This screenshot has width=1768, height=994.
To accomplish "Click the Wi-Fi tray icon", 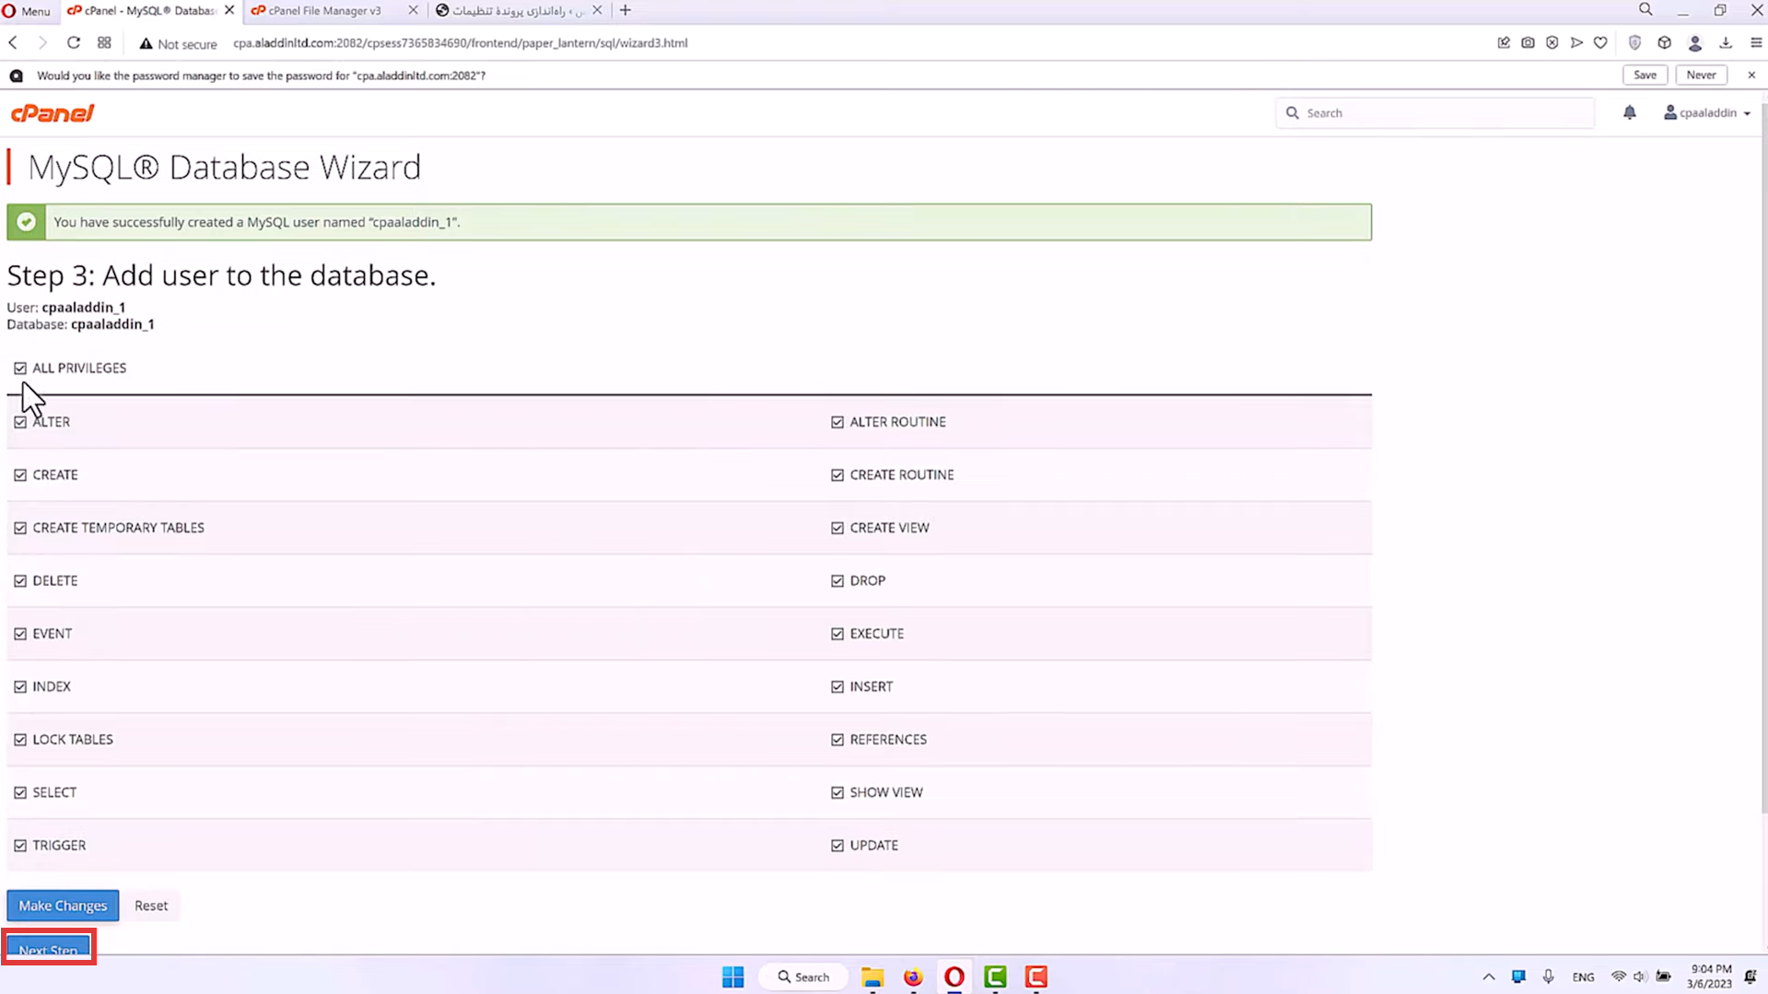I will click(x=1618, y=976).
